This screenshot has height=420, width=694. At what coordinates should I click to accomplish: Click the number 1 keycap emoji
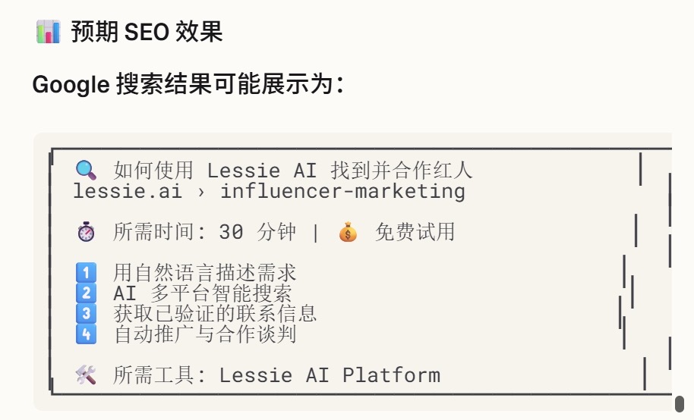pyautogui.click(x=86, y=273)
